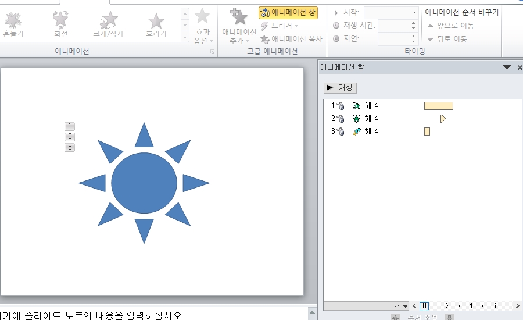Click the 재생 시간 input field
This screenshot has height=320, width=523.
pyautogui.click(x=393, y=26)
